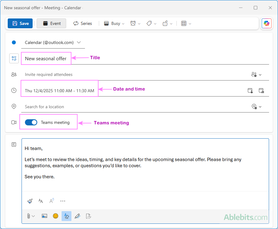Screen dimensions: 278x229
Task: Click the emoji title picker icon
Action: [14, 58]
